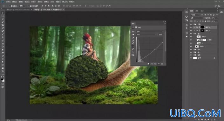
Task: Show the masks view in the Properties panel
Action: pyautogui.click(x=136, y=27)
